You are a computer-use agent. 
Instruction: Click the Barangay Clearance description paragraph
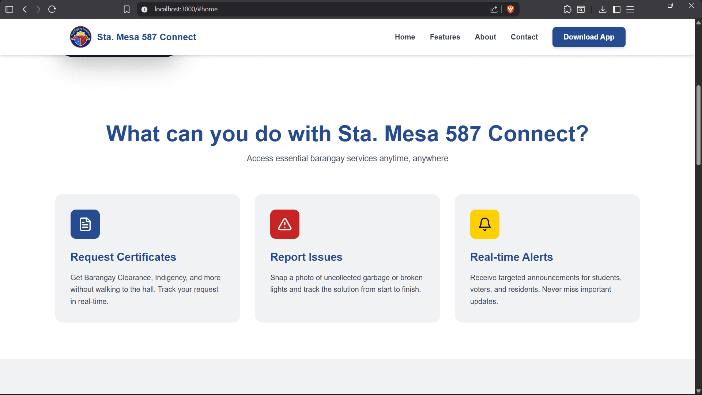click(x=146, y=289)
